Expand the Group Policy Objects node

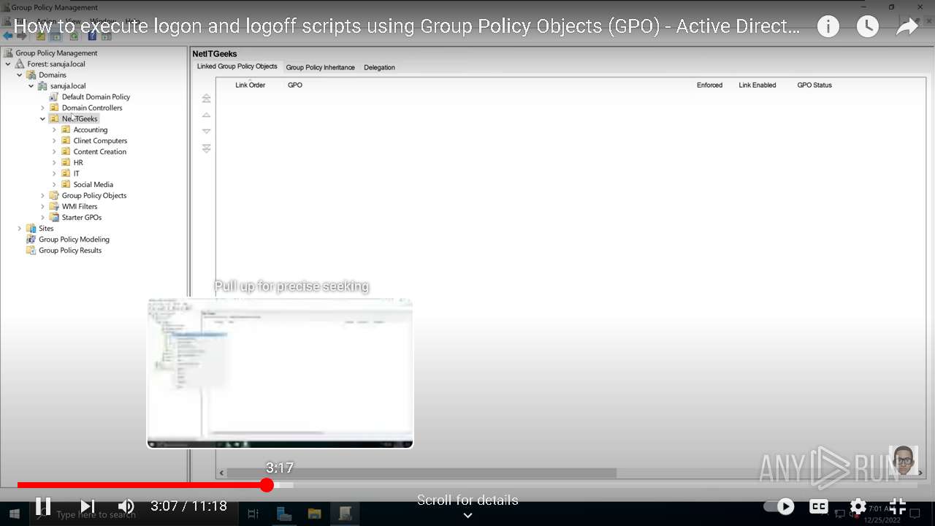(43, 196)
